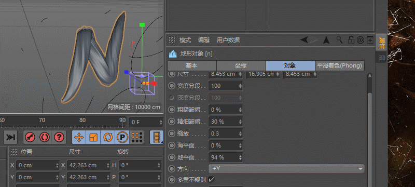This screenshot has height=187, width=415.
Task: Click the stepper arrows on 尺寸 X 42.263 cm
Action: coord(108,165)
